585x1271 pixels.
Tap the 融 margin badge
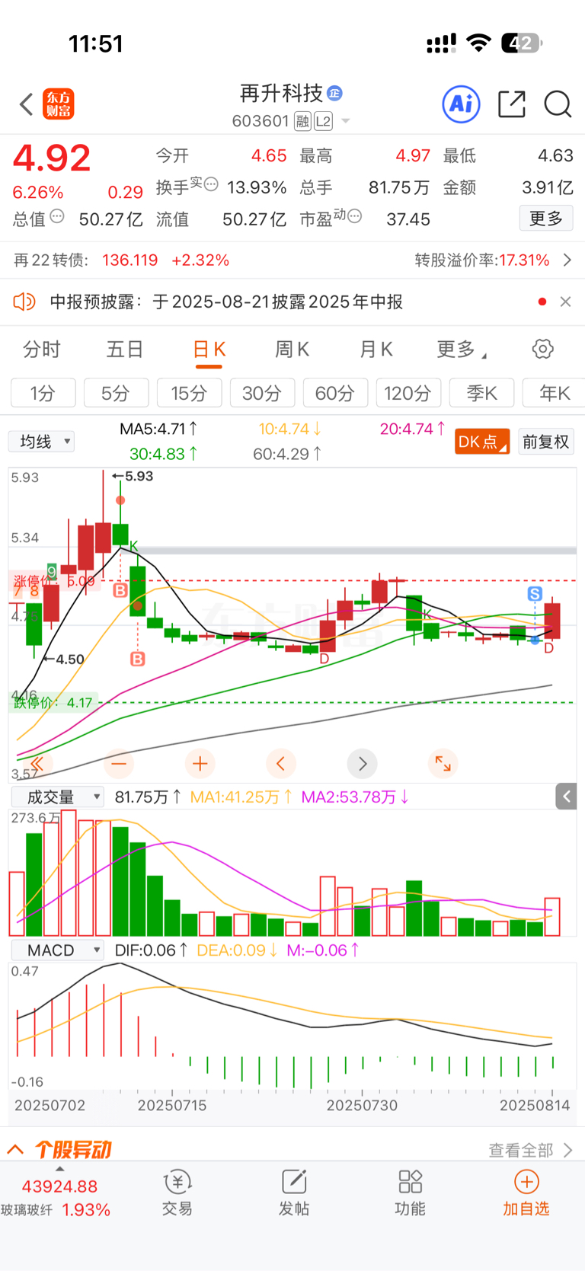click(302, 121)
